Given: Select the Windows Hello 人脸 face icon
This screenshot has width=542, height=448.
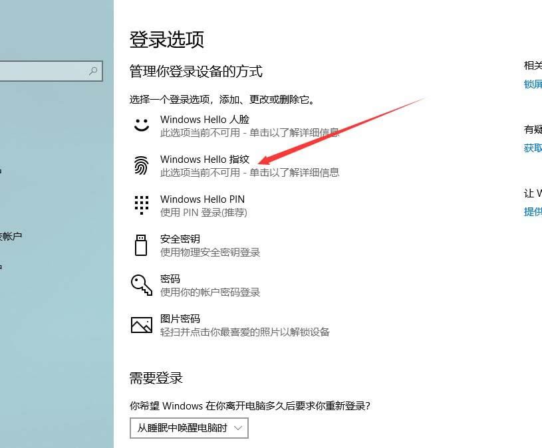Looking at the screenshot, I should coord(142,124).
